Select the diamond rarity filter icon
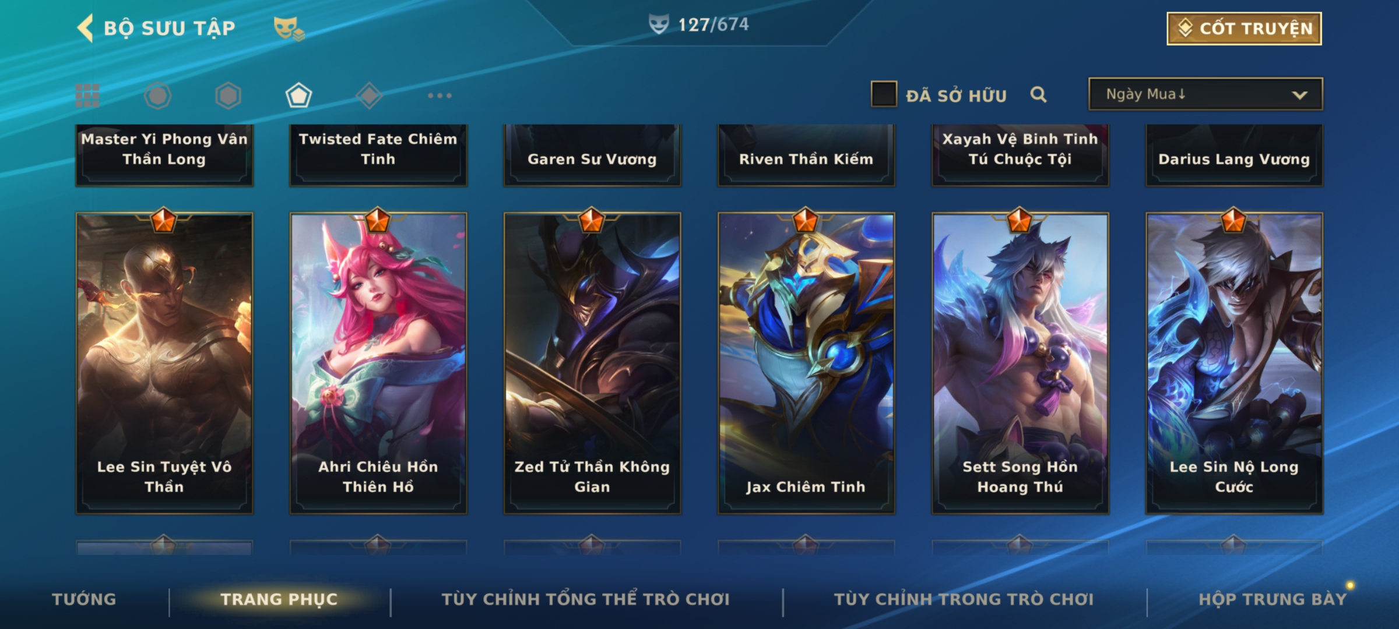1399x629 pixels. pyautogui.click(x=369, y=96)
